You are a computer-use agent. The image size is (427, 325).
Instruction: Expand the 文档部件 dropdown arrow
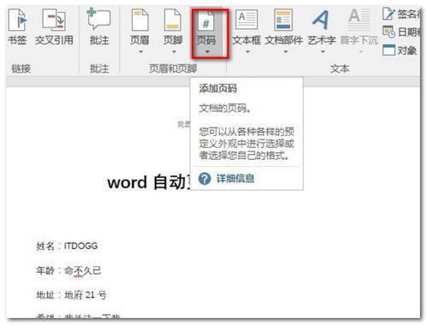click(286, 52)
